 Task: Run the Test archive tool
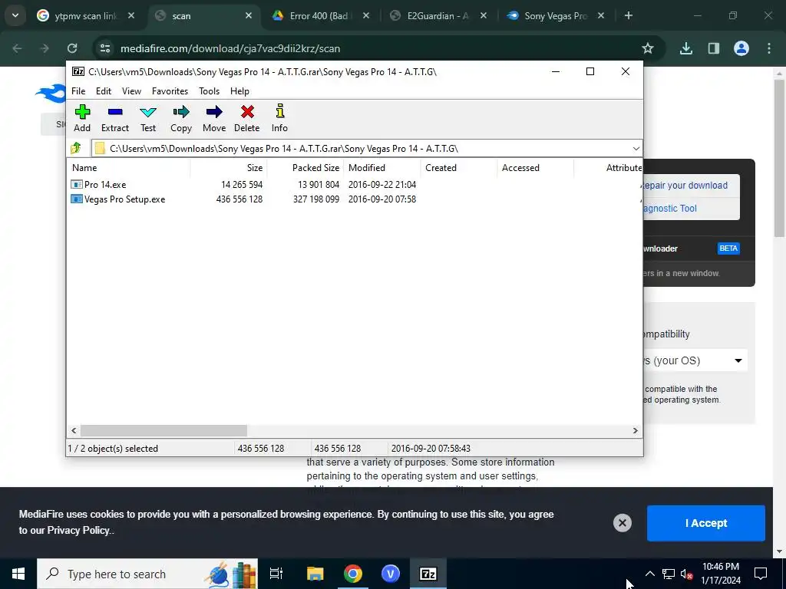point(148,118)
